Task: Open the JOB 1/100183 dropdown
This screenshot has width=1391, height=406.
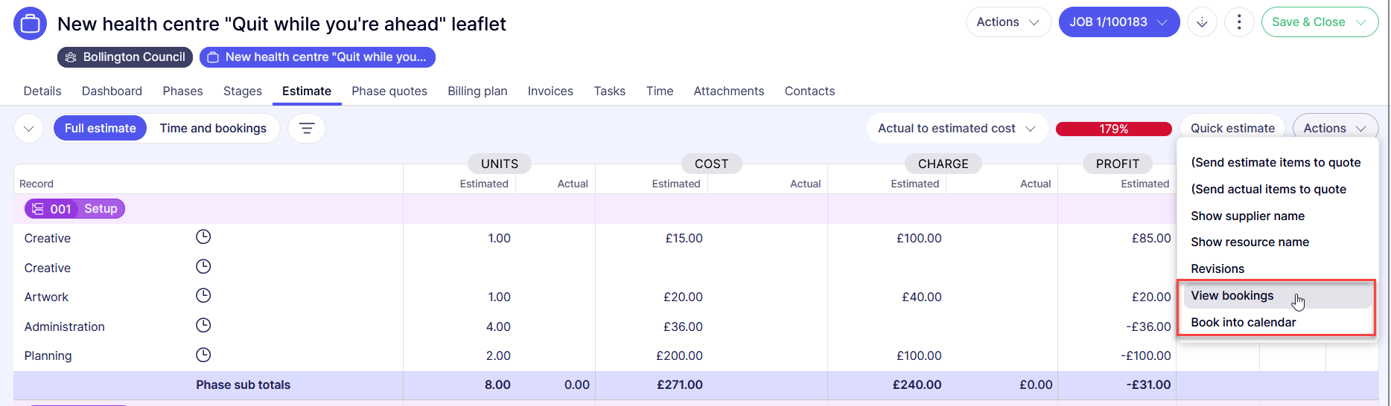Action: 1118,22
